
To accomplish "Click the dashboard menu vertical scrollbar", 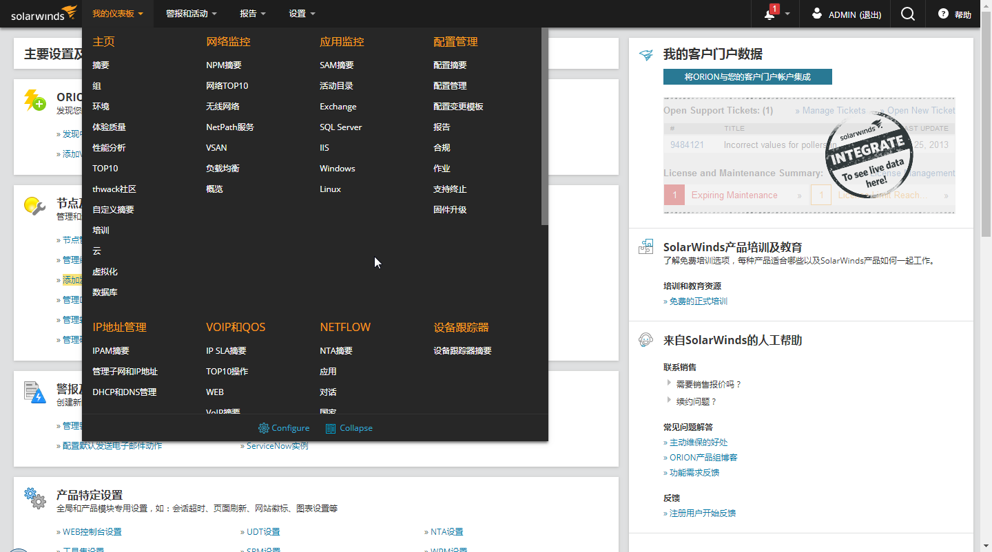I will click(545, 127).
